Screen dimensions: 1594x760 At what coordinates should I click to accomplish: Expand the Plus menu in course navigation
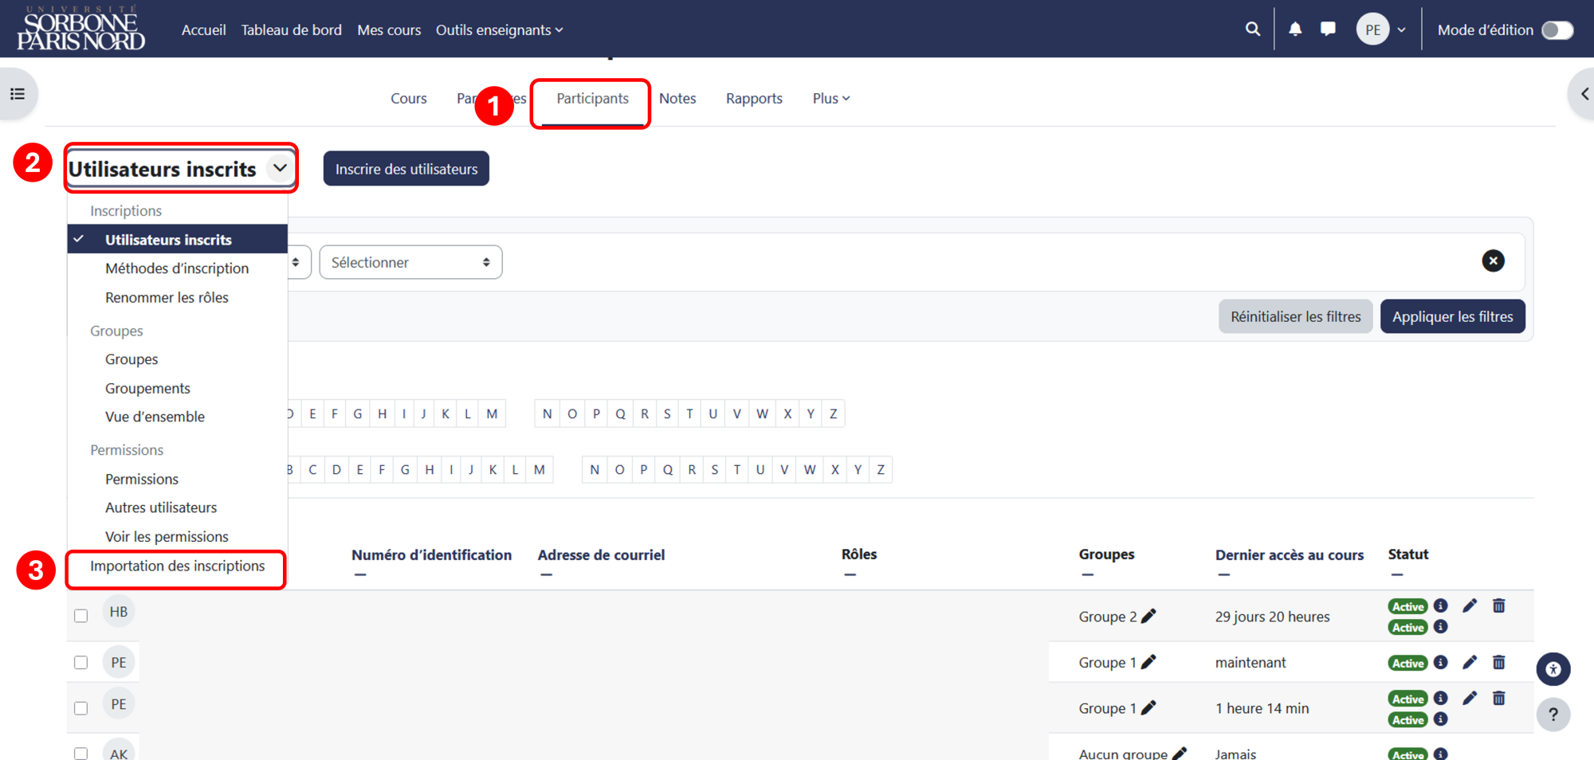click(831, 98)
